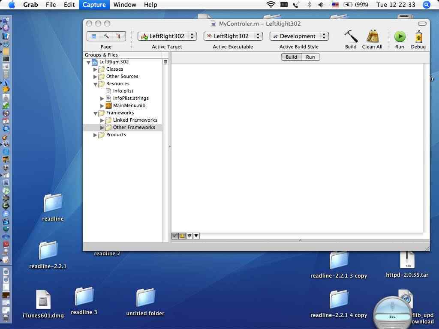
Task: Click the Bluetooth menu bar icon
Action: coord(310,4)
